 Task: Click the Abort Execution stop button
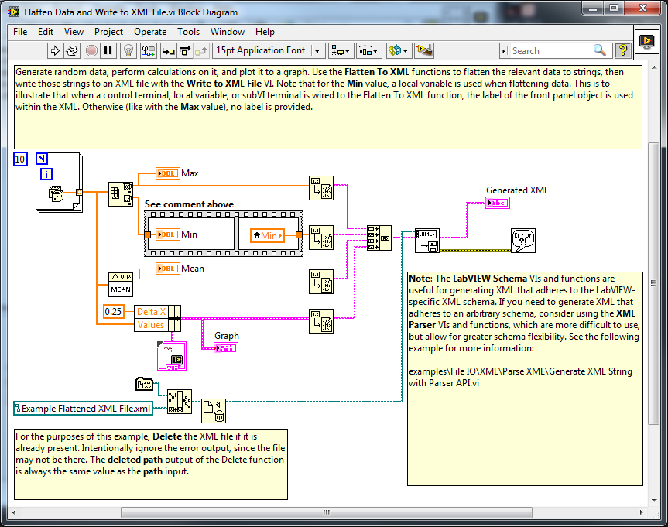click(91, 51)
